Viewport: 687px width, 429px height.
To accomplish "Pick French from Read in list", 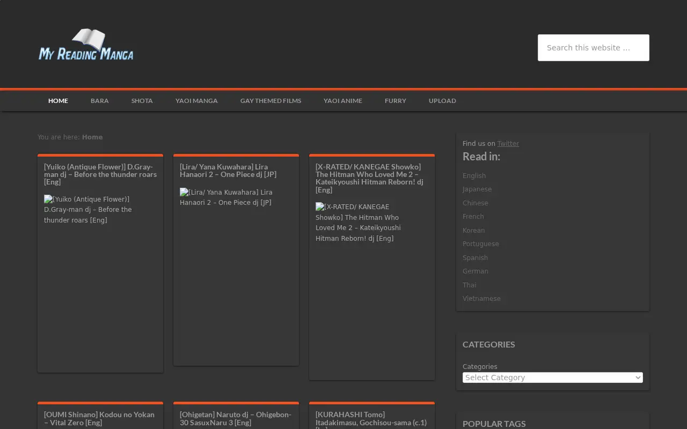I will pos(473,217).
